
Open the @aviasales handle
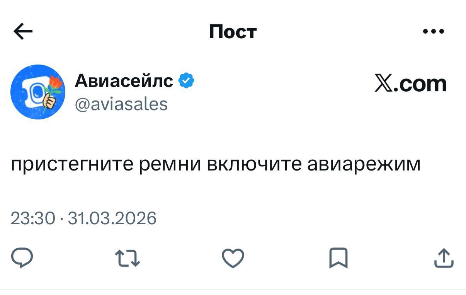[x=121, y=104]
